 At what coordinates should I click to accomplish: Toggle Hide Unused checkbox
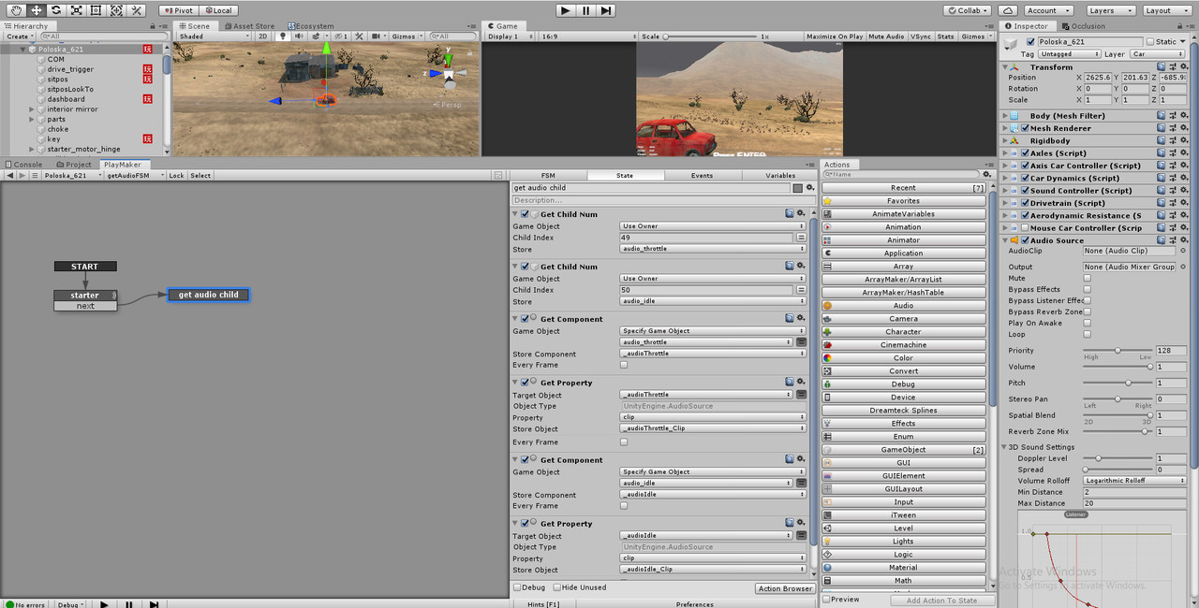click(557, 587)
